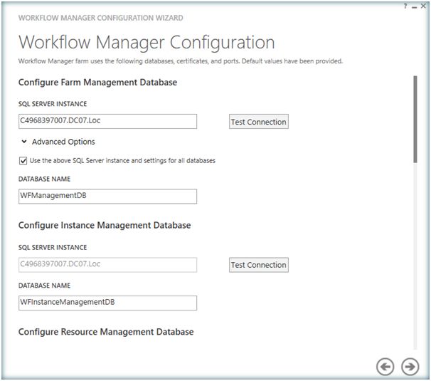Click the lower scrollbar track below the thumb
The height and width of the screenshot is (381, 431).
click(x=415, y=256)
